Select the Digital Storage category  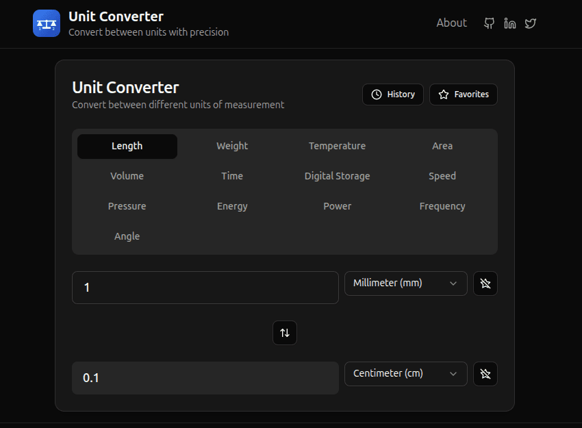tap(337, 176)
